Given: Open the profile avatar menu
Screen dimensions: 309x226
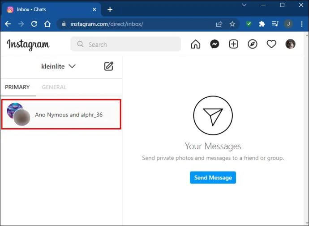Looking at the screenshot, I should click(x=290, y=44).
